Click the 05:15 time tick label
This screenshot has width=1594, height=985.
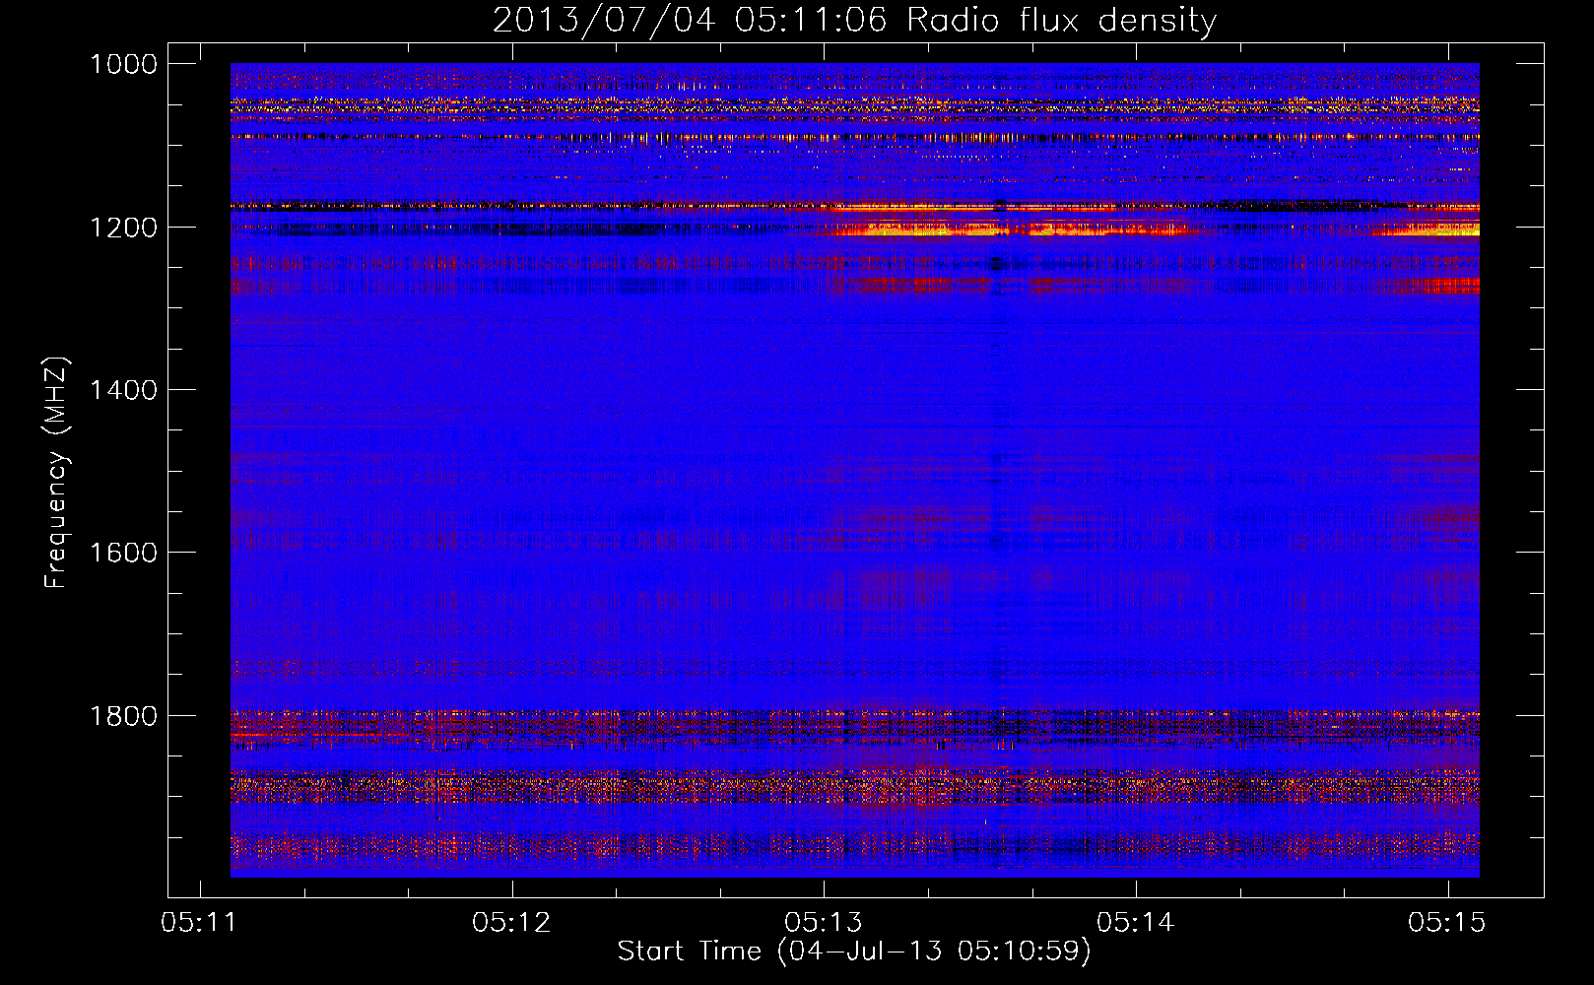(1447, 922)
